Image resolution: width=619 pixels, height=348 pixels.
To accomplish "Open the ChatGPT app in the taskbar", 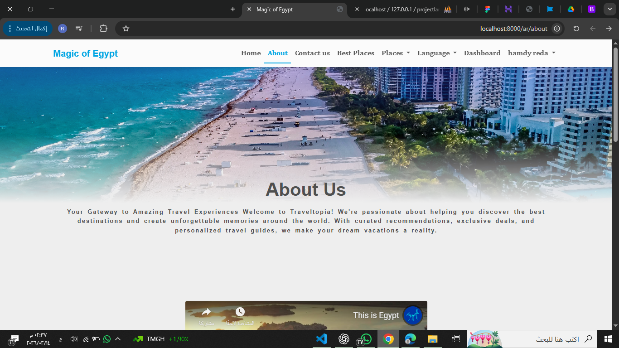I will pos(344,339).
